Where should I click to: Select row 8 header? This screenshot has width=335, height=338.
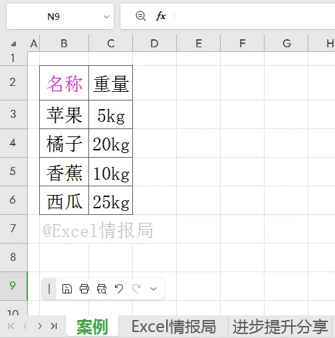click(x=13, y=257)
